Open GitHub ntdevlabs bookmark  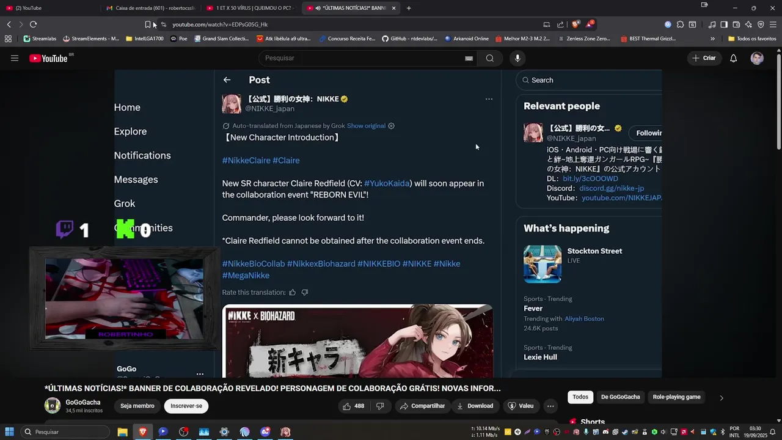pos(409,38)
